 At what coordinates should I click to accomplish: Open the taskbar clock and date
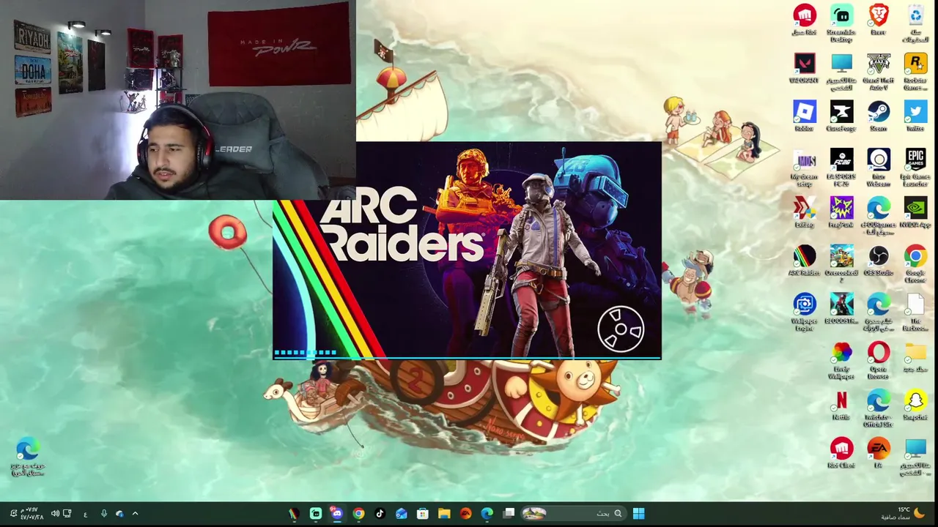pos(32,514)
